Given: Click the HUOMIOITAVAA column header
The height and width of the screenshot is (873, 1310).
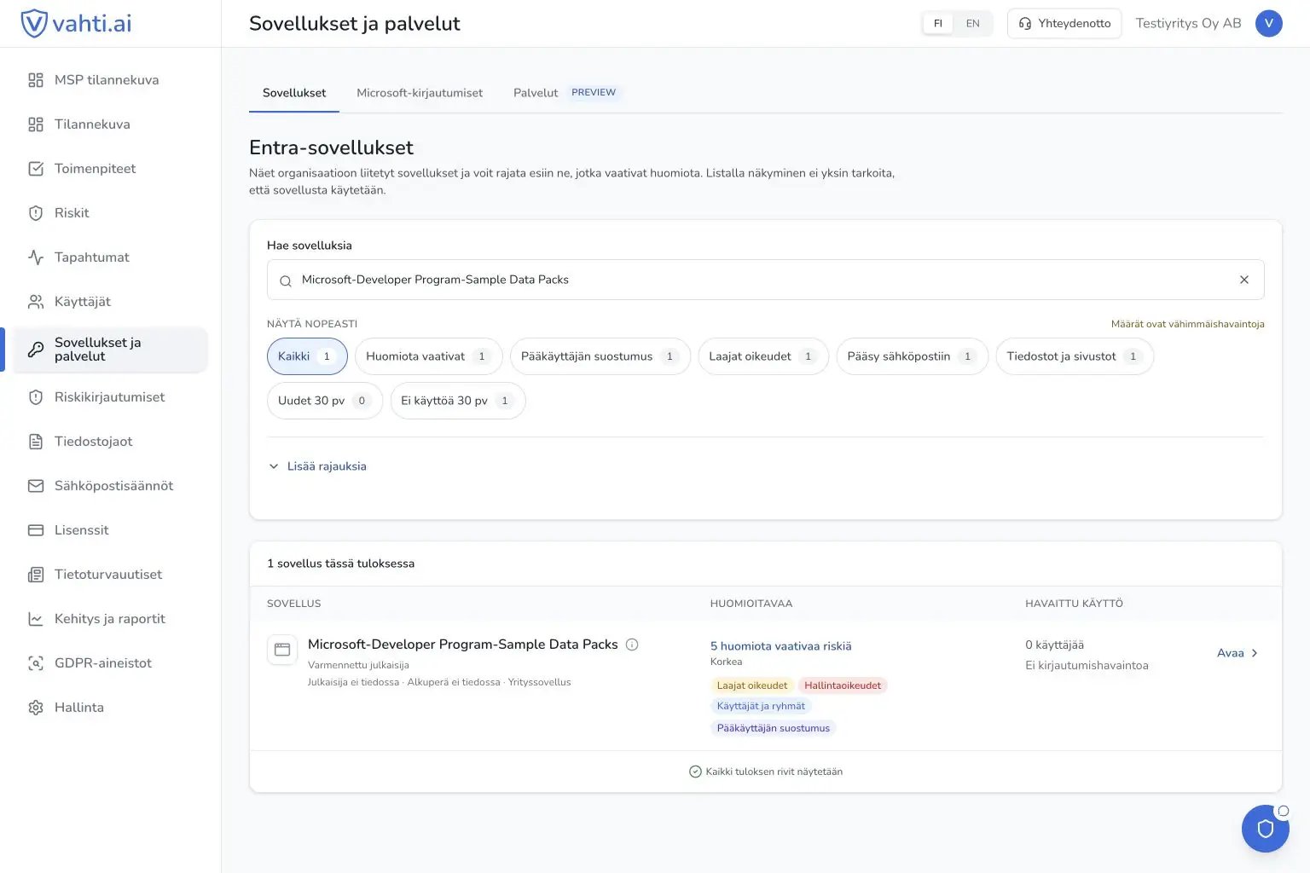Looking at the screenshot, I should coord(751,604).
